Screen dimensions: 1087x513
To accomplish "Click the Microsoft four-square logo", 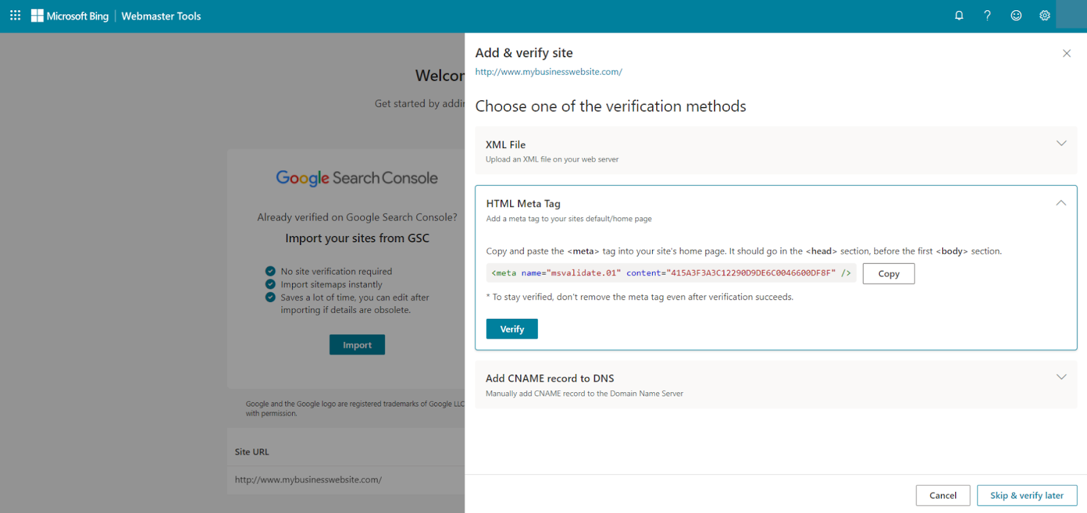I will (37, 15).
